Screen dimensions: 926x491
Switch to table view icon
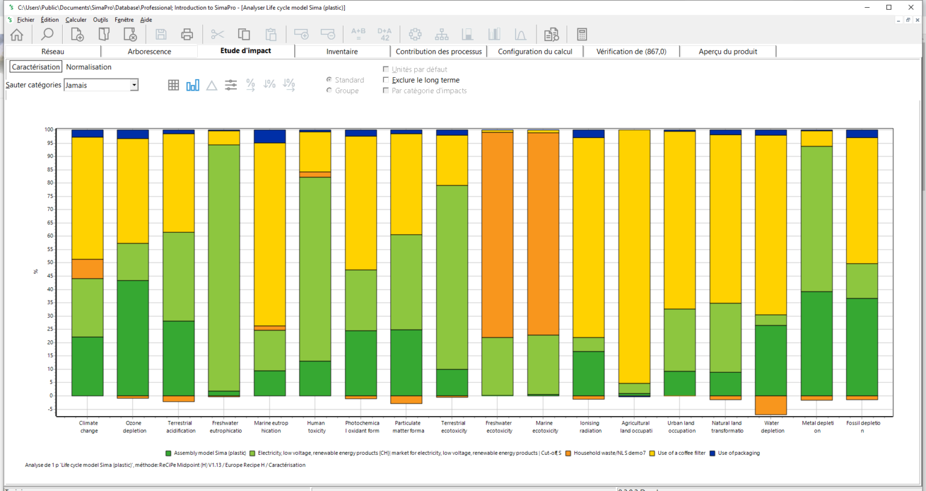click(x=174, y=85)
